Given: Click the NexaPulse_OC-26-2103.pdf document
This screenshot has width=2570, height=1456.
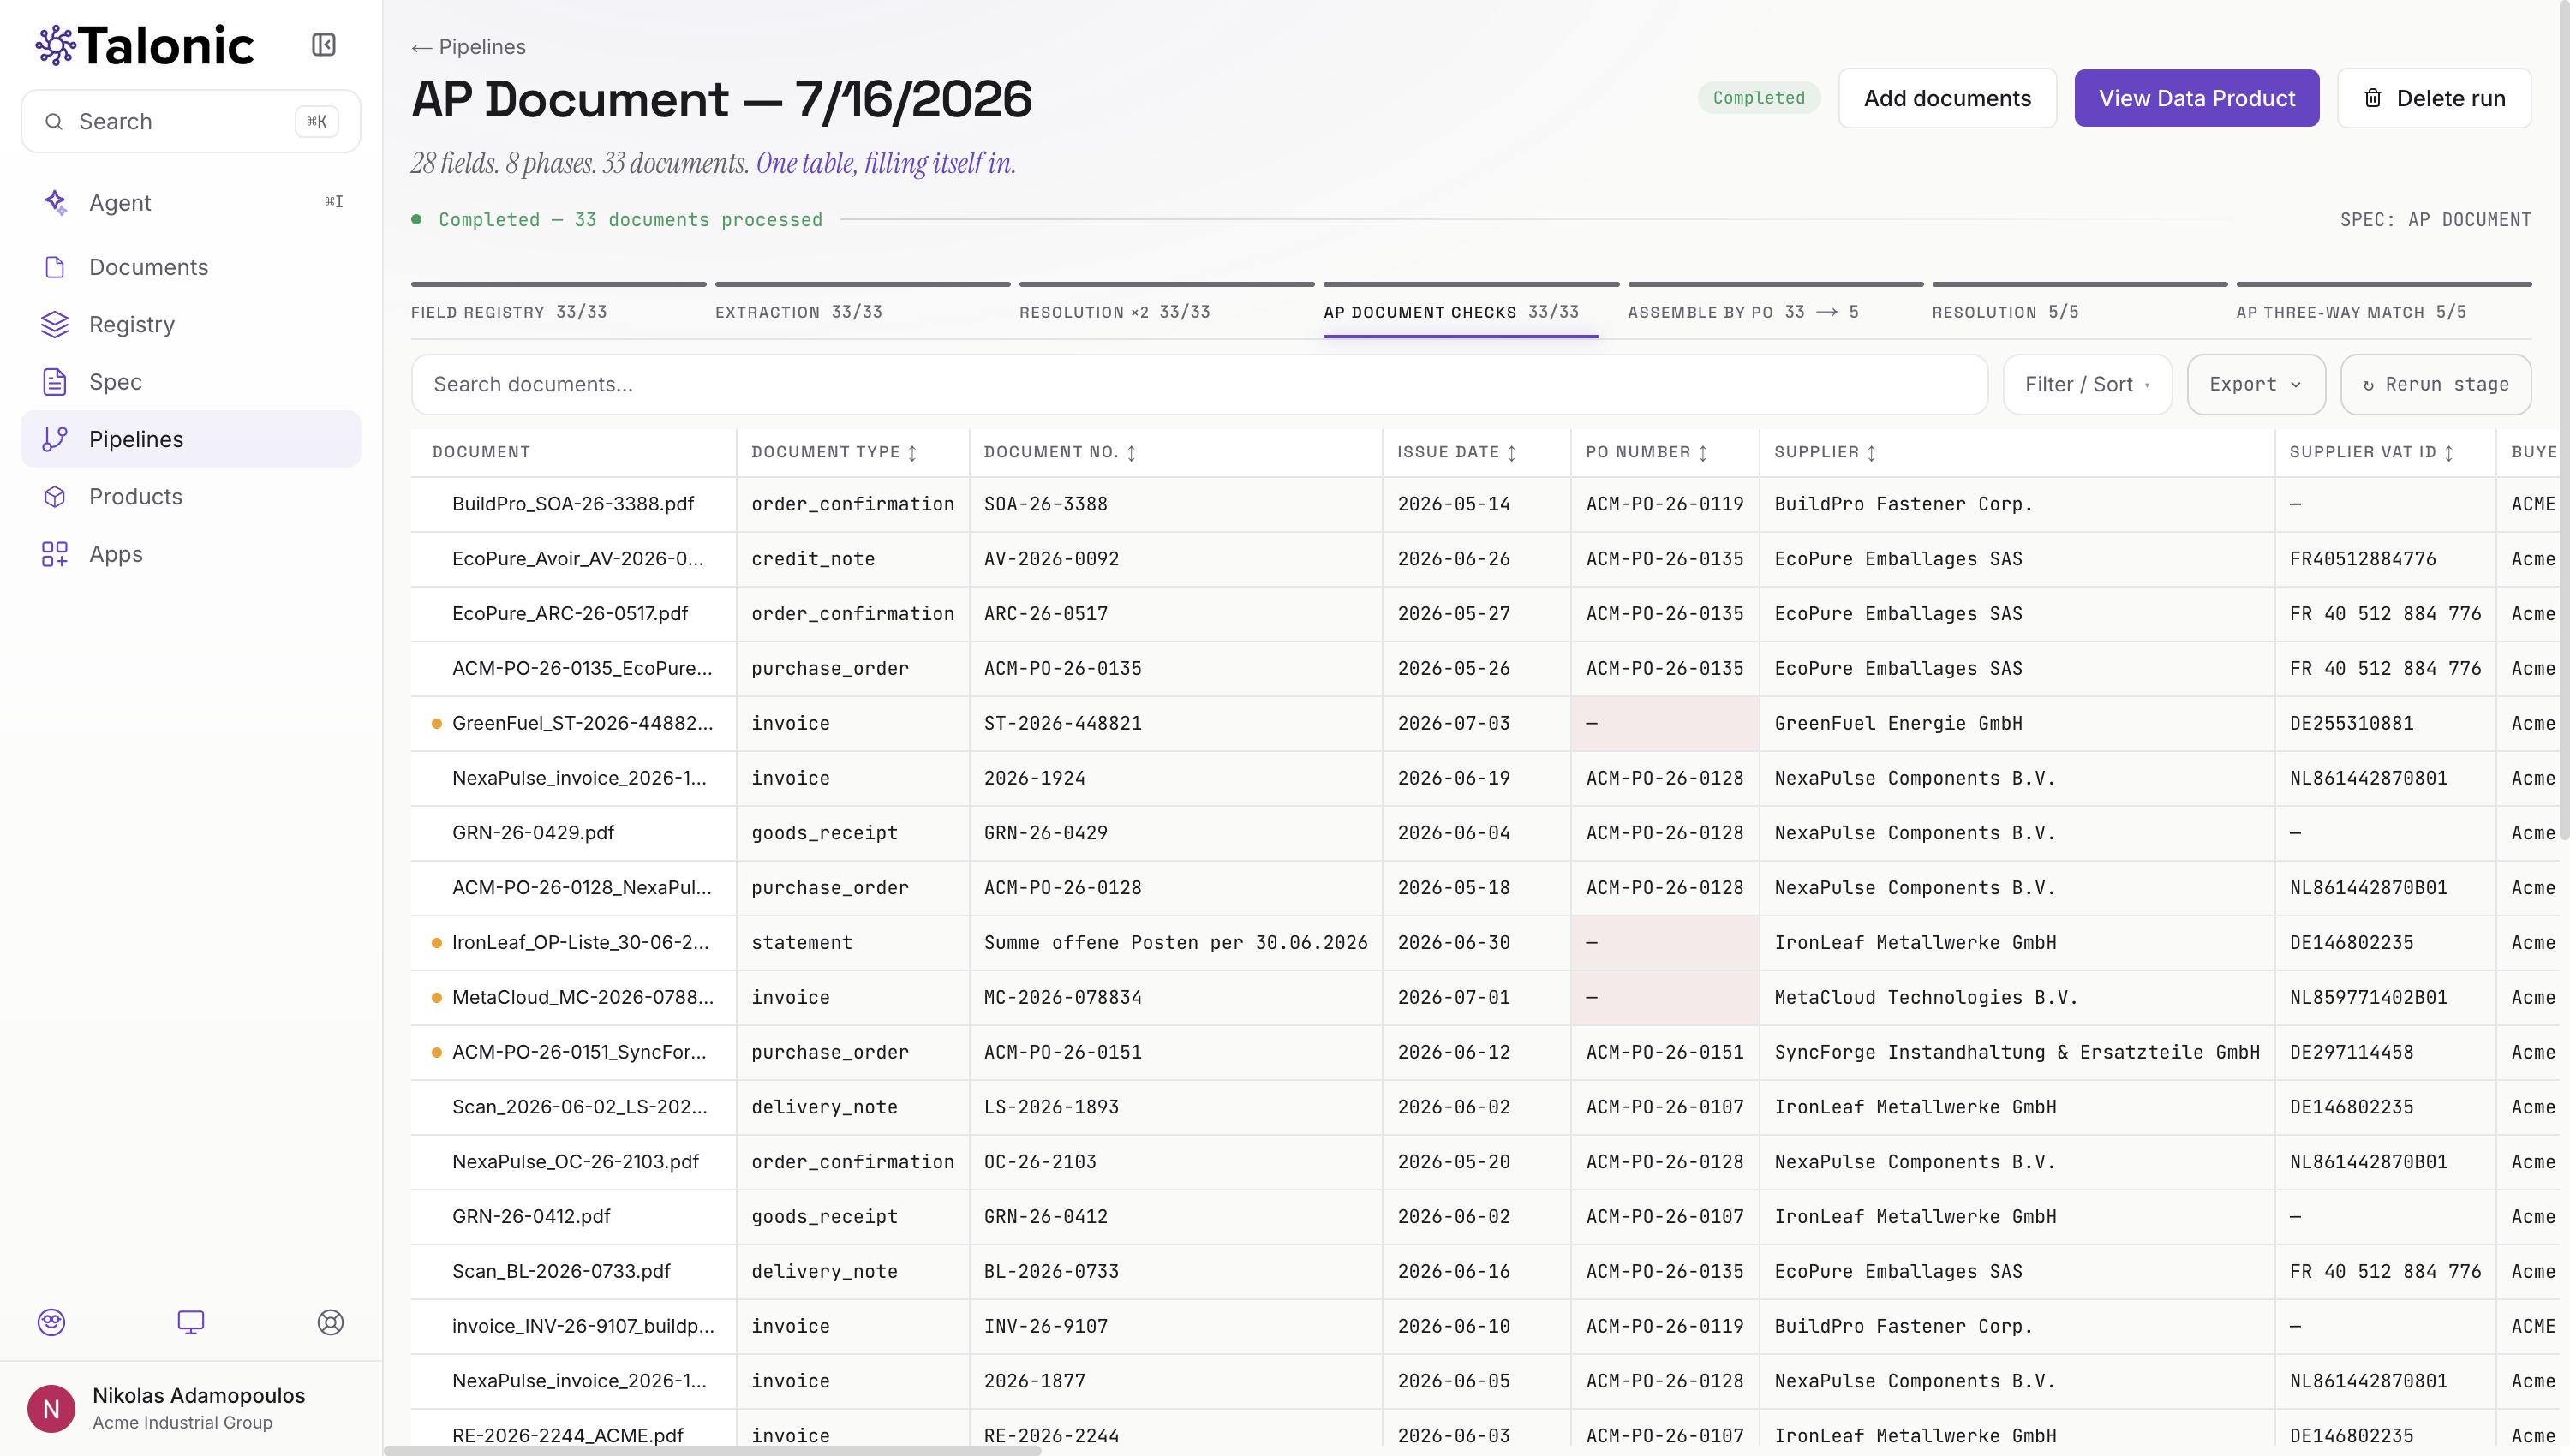Looking at the screenshot, I should click(575, 1162).
